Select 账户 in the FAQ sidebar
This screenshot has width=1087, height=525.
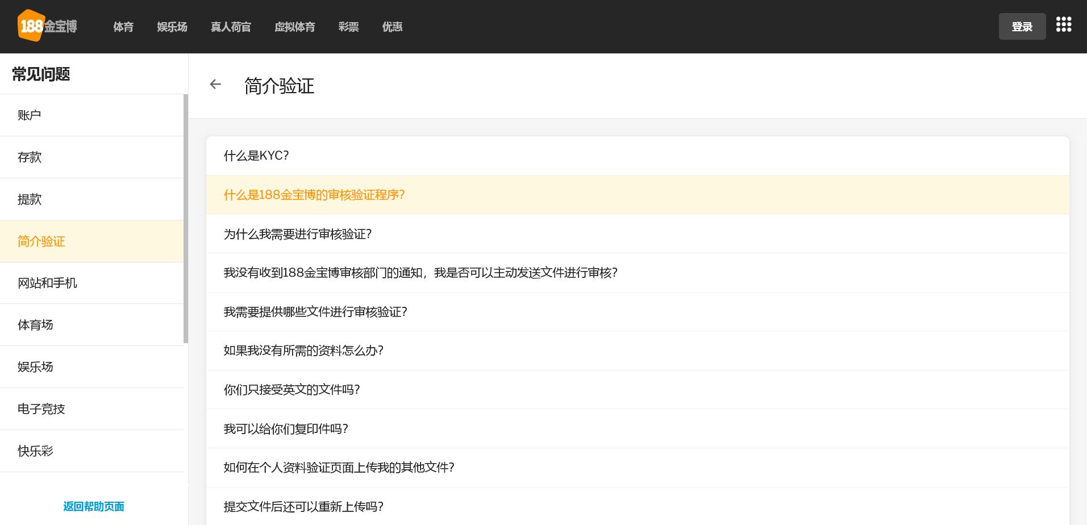(91, 115)
